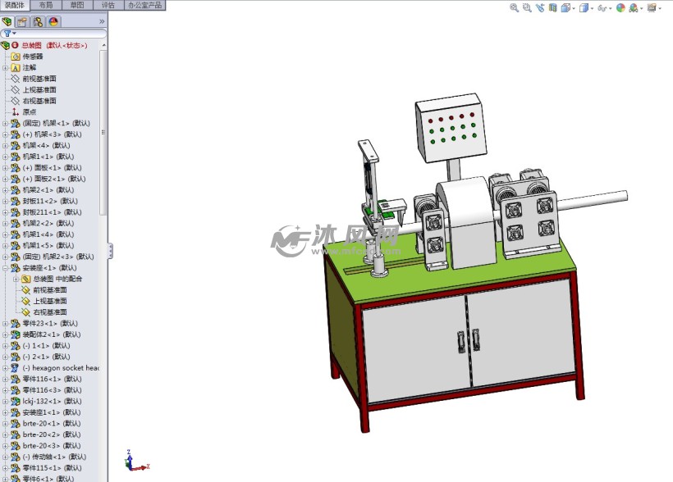Open the DisplayManager panel tab
The width and height of the screenshot is (673, 482).
pos(53,22)
